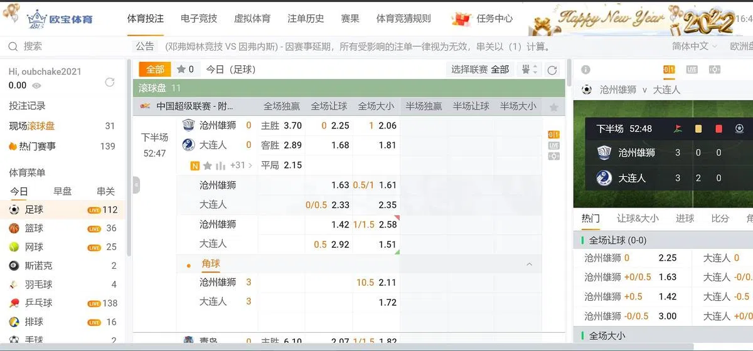Open the 赛果 results menu

350,19
